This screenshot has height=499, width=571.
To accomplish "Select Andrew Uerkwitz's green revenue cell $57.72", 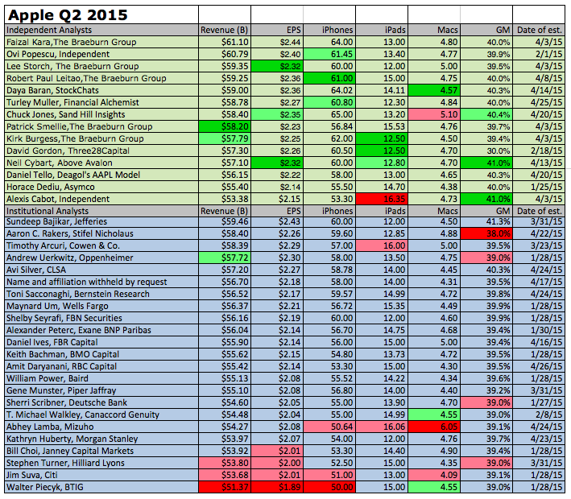I will tap(226, 258).
